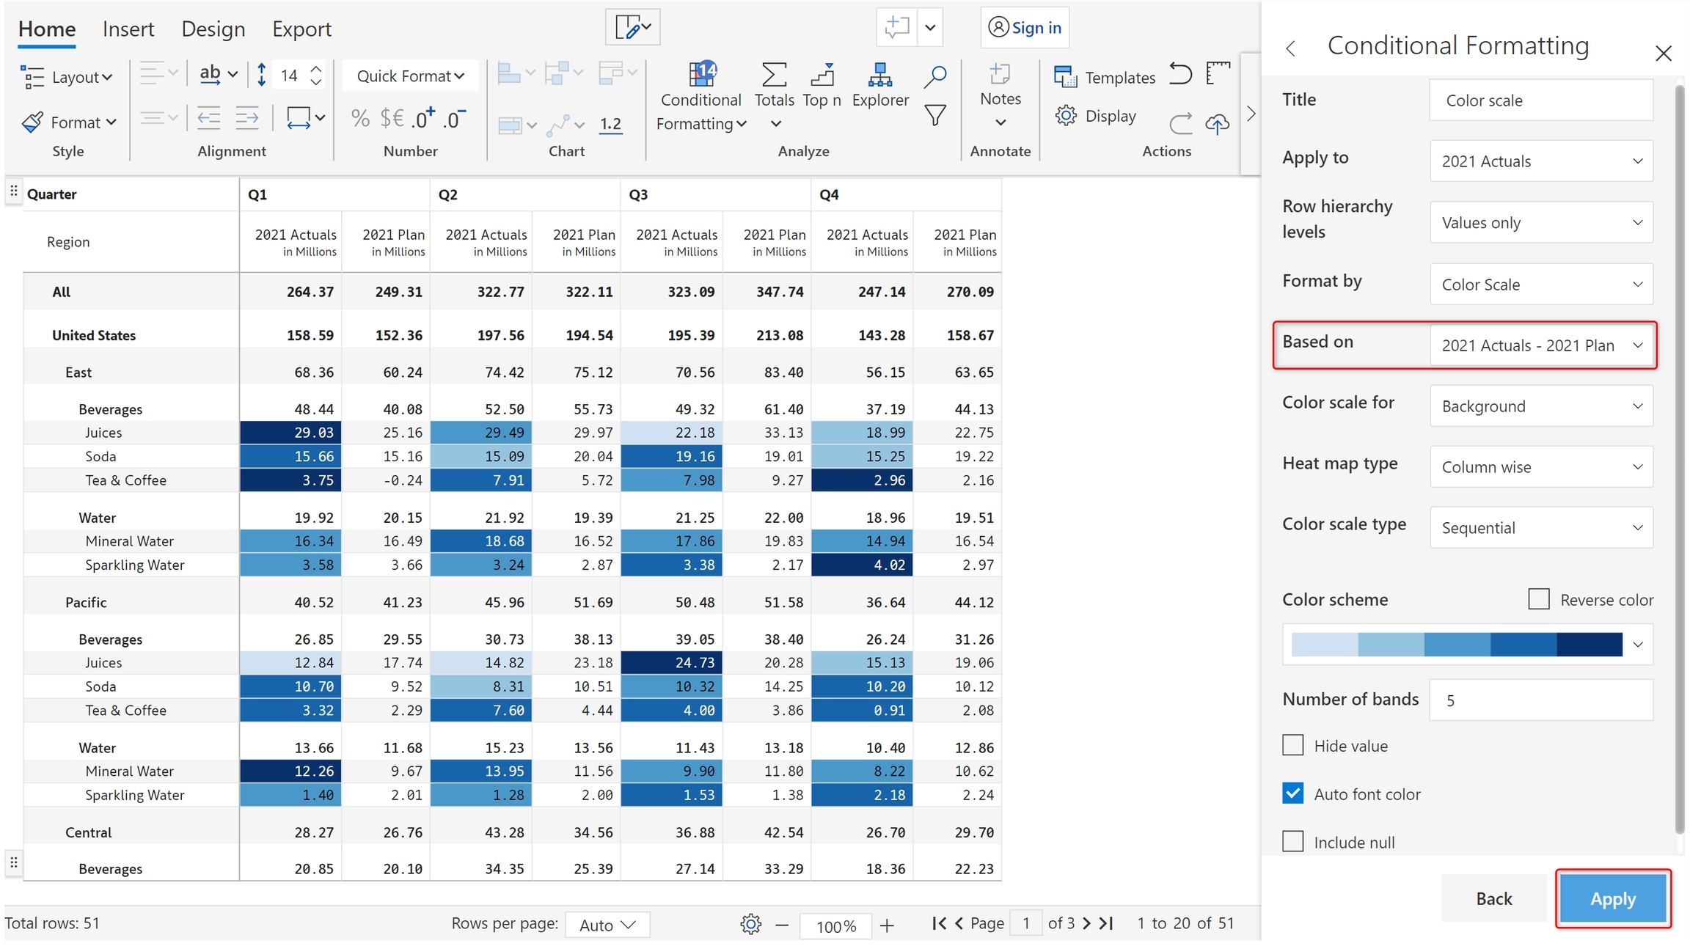Click the Apply button

point(1612,898)
